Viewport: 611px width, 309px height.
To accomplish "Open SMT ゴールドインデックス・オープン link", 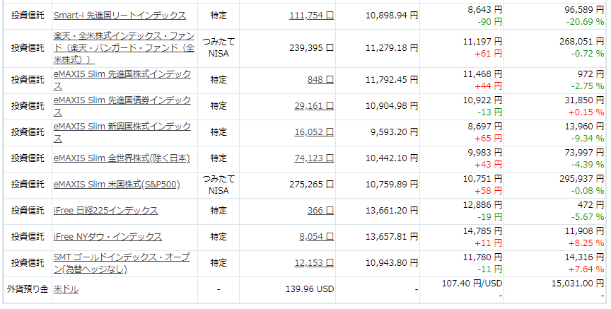I will 122,263.
